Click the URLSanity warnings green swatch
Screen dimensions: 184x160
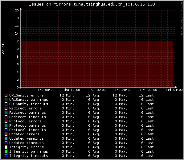pyautogui.click(x=6, y=100)
